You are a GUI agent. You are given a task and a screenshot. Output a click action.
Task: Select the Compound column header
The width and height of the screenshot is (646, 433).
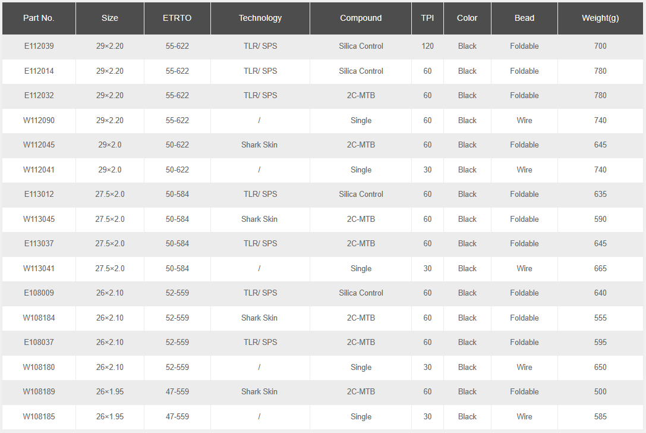click(361, 18)
